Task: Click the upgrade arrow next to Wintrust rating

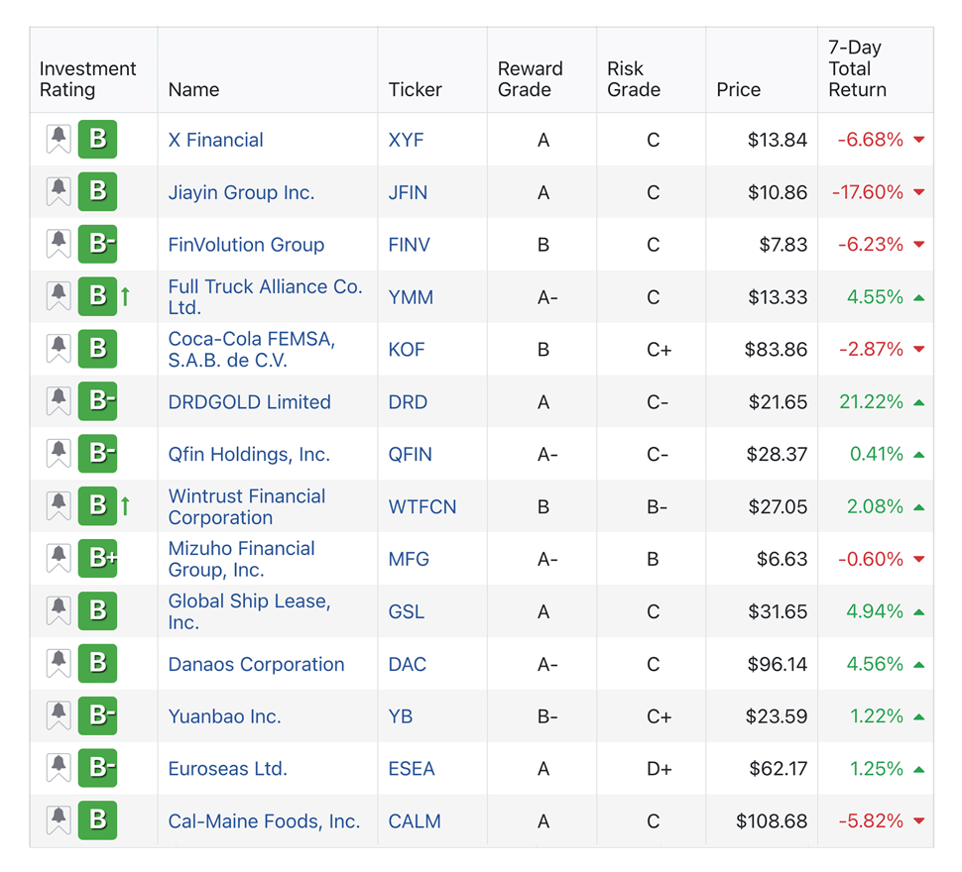Action: coord(126,506)
